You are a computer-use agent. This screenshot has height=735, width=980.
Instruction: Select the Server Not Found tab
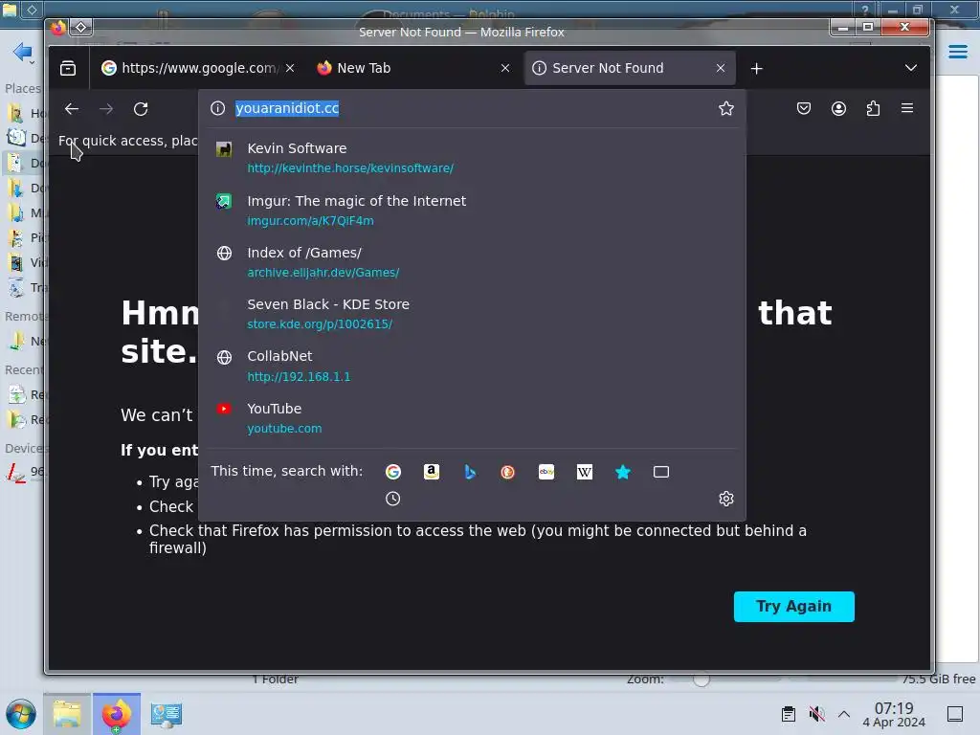(630, 68)
